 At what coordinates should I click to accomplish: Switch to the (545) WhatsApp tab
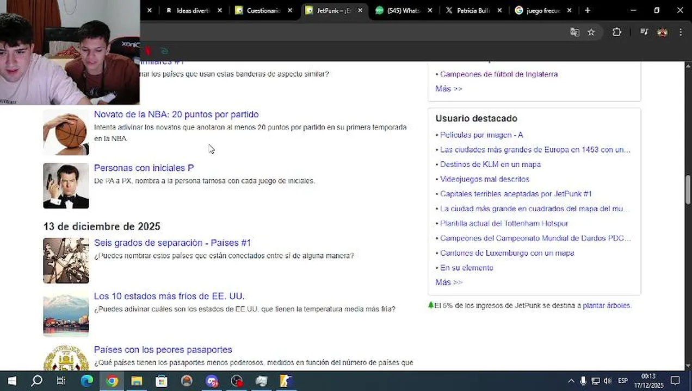tap(404, 10)
